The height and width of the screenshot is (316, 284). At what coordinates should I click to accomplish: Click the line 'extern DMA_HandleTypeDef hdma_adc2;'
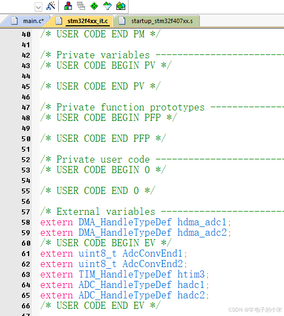[136, 232]
